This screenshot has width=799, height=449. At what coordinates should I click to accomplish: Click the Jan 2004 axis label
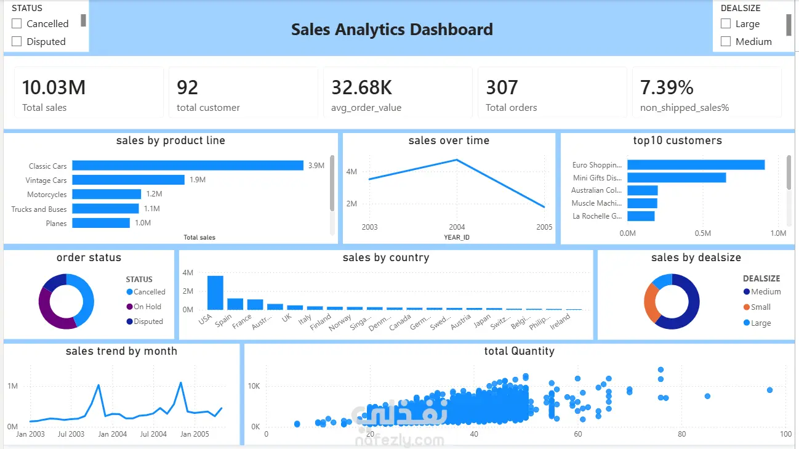[x=113, y=434]
